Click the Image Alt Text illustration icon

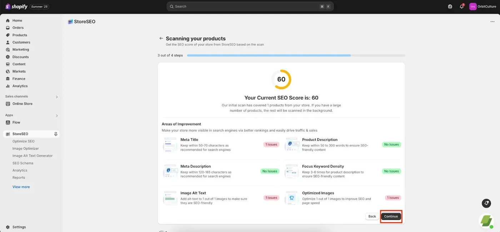click(170, 198)
